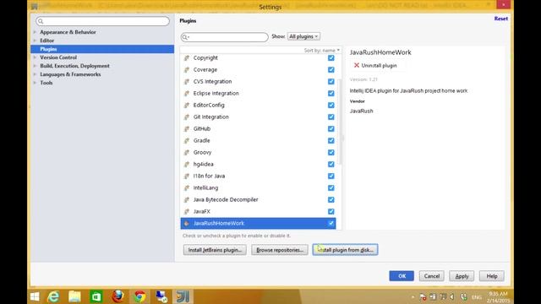
Task: Select the Groovy plugin row
Action: pyautogui.click(x=258, y=152)
